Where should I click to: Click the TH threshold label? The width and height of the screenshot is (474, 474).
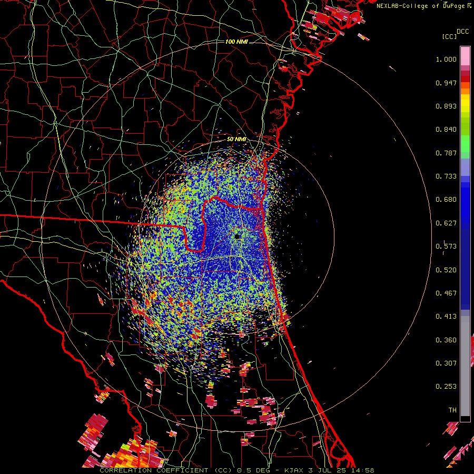[x=452, y=410]
